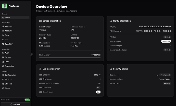Open the Passkeys page
Viewport: 176px width, 106px height.
click(x=15, y=26)
